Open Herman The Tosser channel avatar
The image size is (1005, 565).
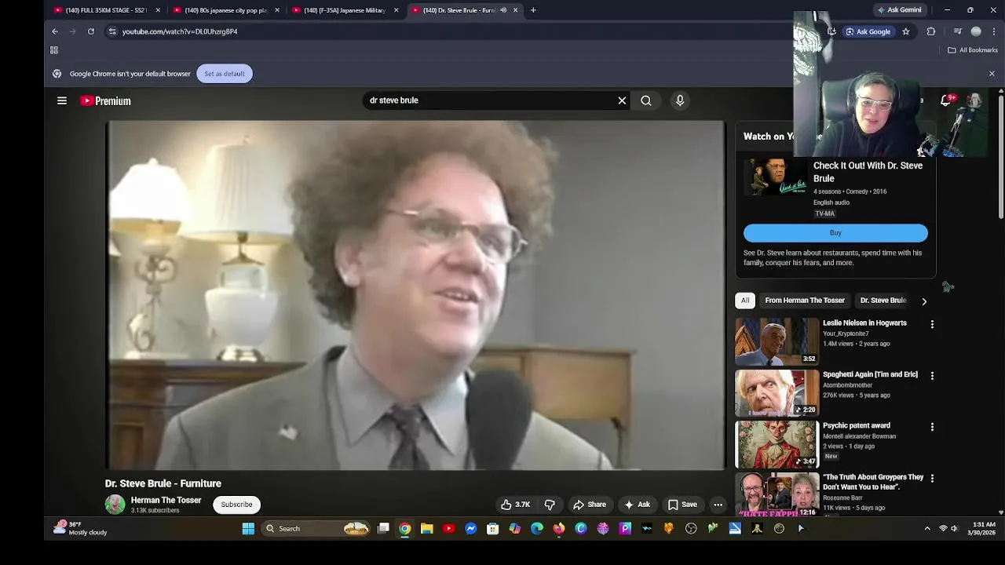coord(115,505)
